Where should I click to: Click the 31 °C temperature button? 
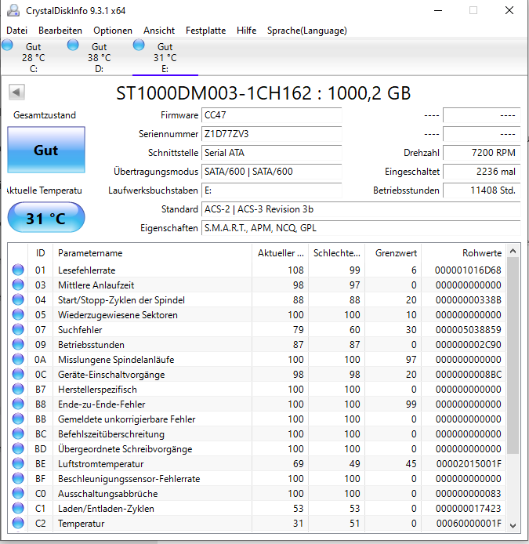pyautogui.click(x=46, y=218)
